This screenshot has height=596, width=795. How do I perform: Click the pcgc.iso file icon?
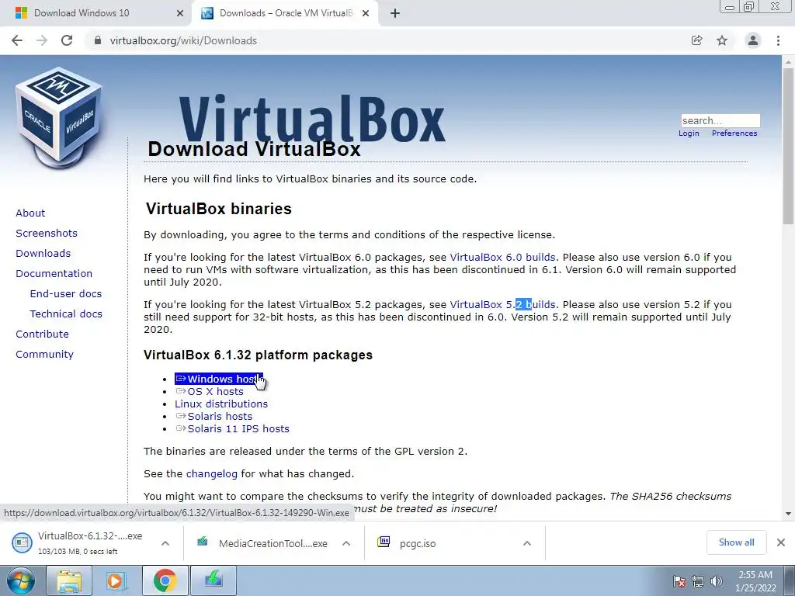pos(384,542)
